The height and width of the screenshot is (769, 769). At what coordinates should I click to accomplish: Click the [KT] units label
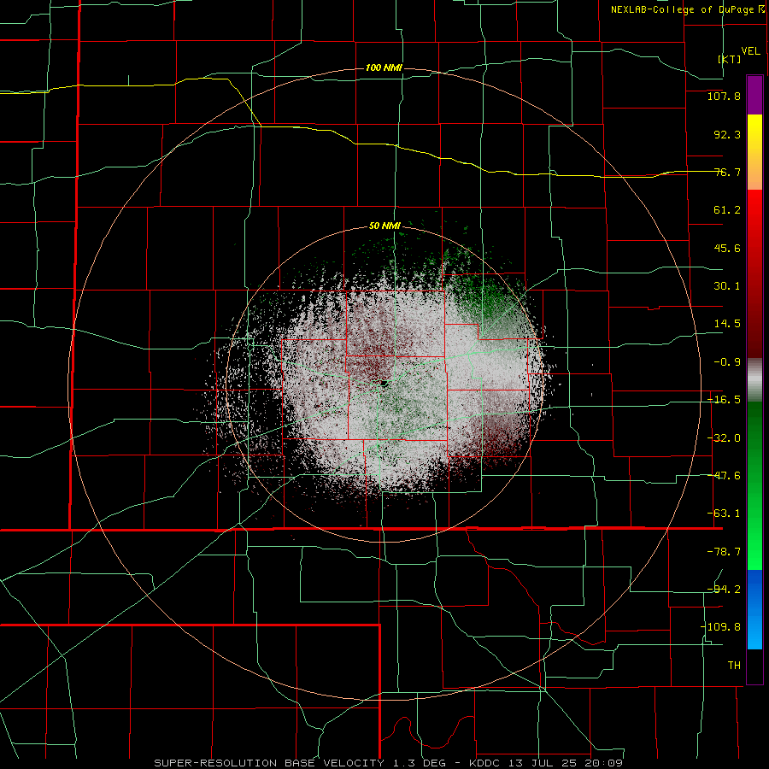tap(730, 59)
